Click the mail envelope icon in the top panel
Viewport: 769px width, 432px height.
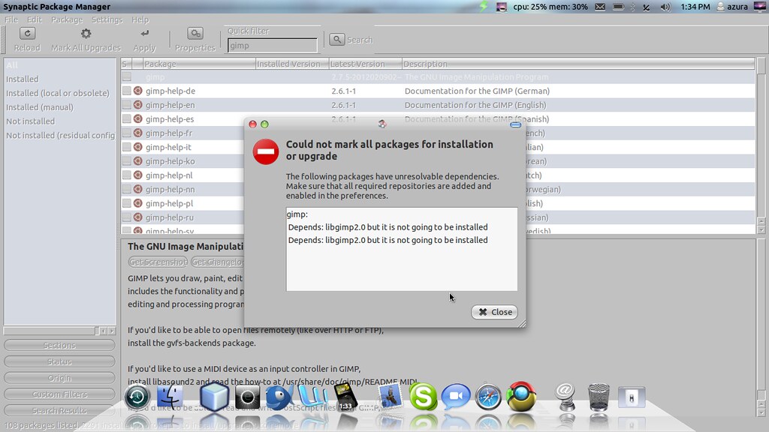click(x=600, y=7)
